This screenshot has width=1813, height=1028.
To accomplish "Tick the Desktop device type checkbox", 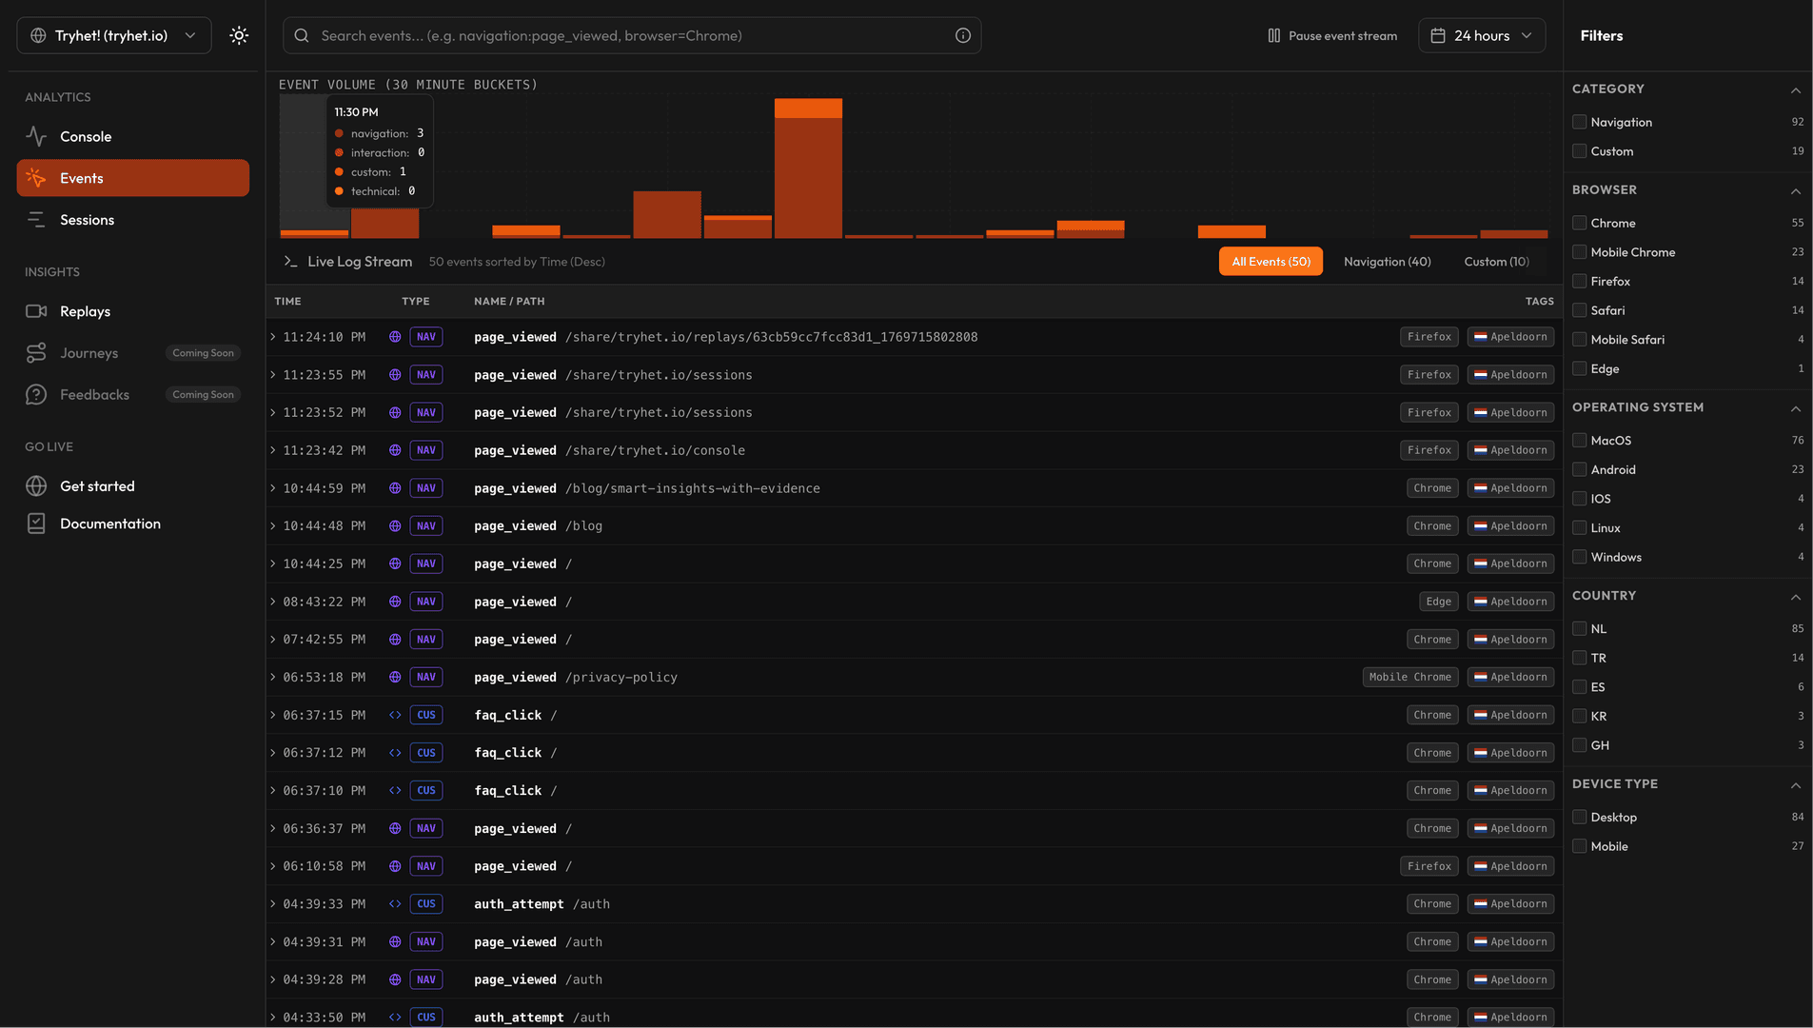I will click(1579, 817).
